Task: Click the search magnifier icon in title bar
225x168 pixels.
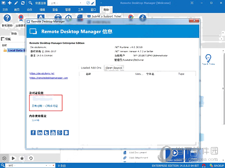Action: click(x=30, y=3)
